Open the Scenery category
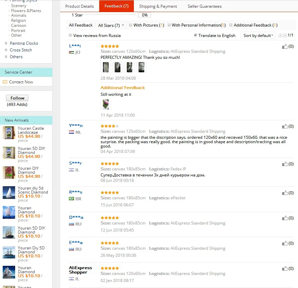The image size is (298, 288). point(18,6)
